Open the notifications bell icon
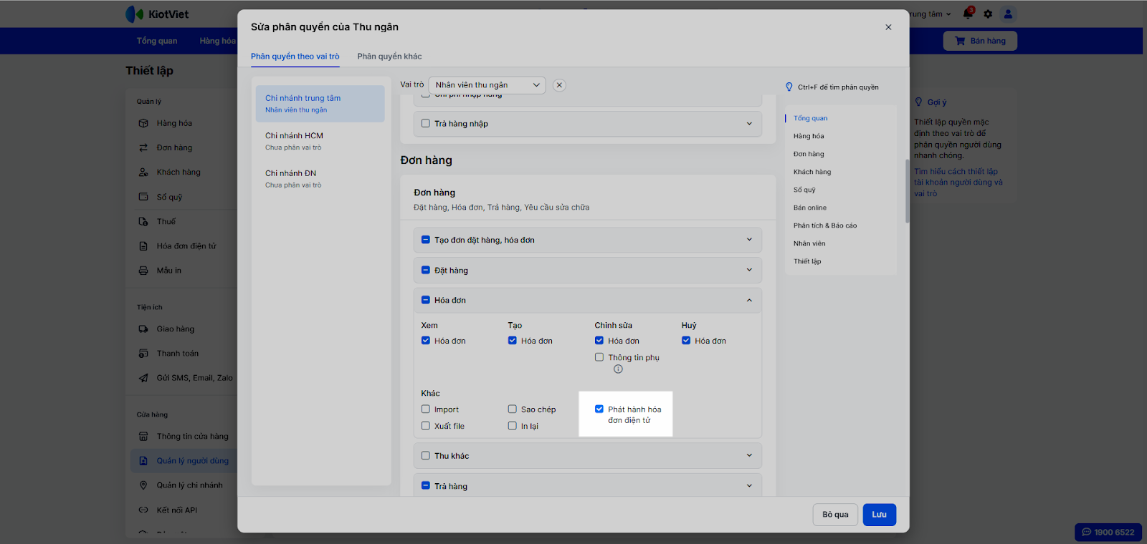Screen dimensions: 1147x544 point(968,14)
